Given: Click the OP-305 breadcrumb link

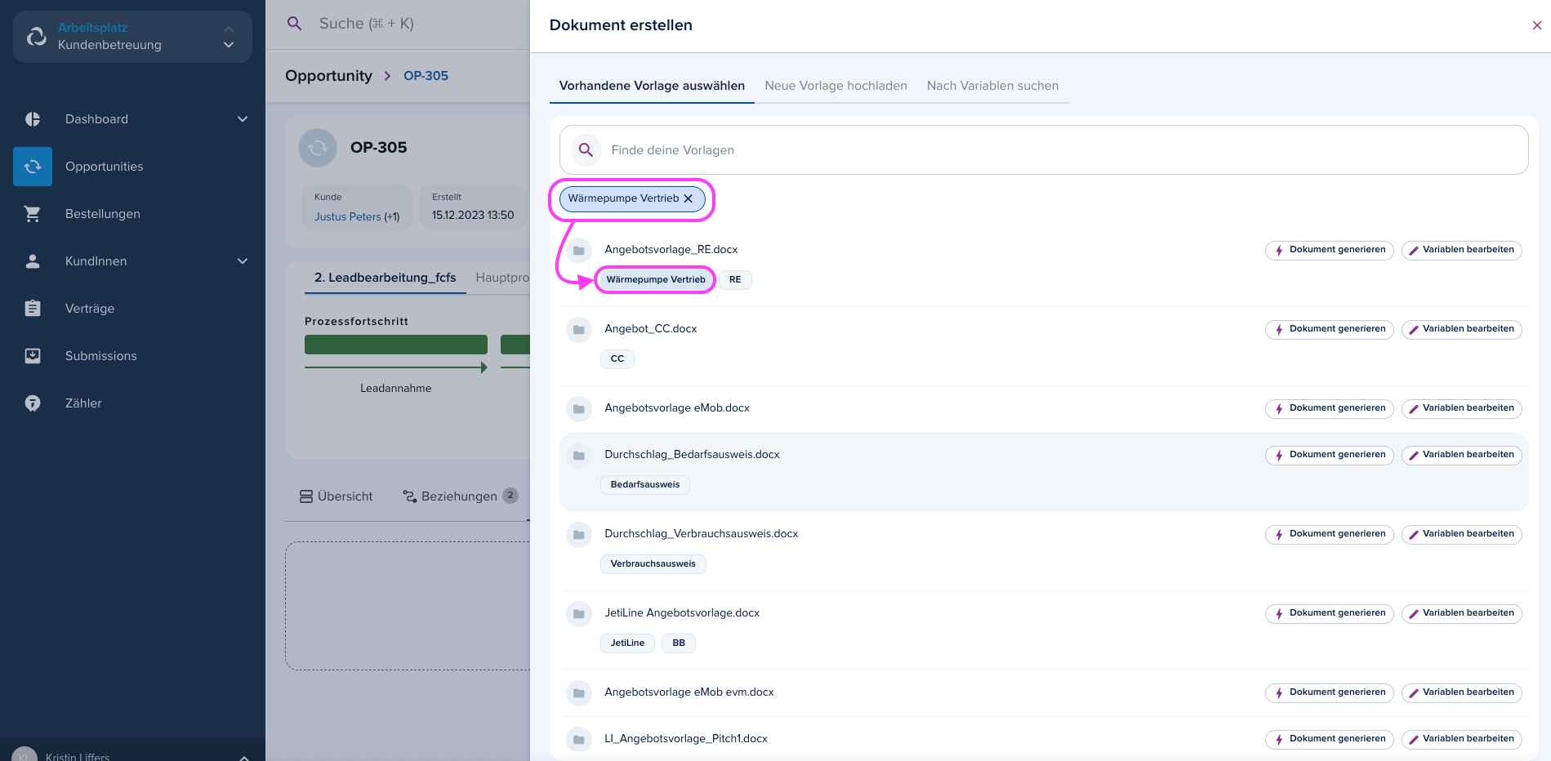Looking at the screenshot, I should pyautogui.click(x=426, y=76).
